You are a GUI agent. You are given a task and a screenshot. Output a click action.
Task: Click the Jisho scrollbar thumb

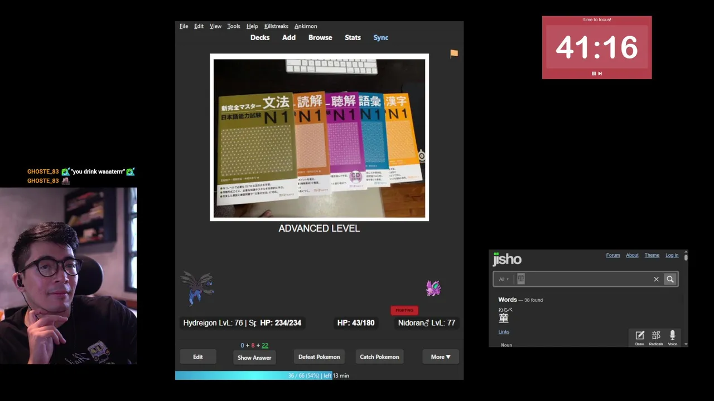click(686, 257)
